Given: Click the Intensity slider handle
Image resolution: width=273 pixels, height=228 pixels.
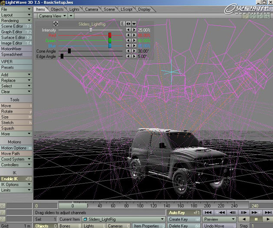Looking at the screenshot, I should coord(91,30).
